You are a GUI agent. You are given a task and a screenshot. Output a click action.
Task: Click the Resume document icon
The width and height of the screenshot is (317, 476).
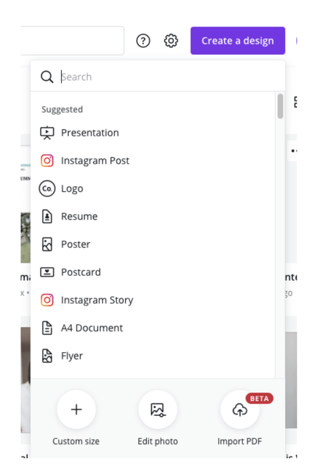click(x=47, y=216)
